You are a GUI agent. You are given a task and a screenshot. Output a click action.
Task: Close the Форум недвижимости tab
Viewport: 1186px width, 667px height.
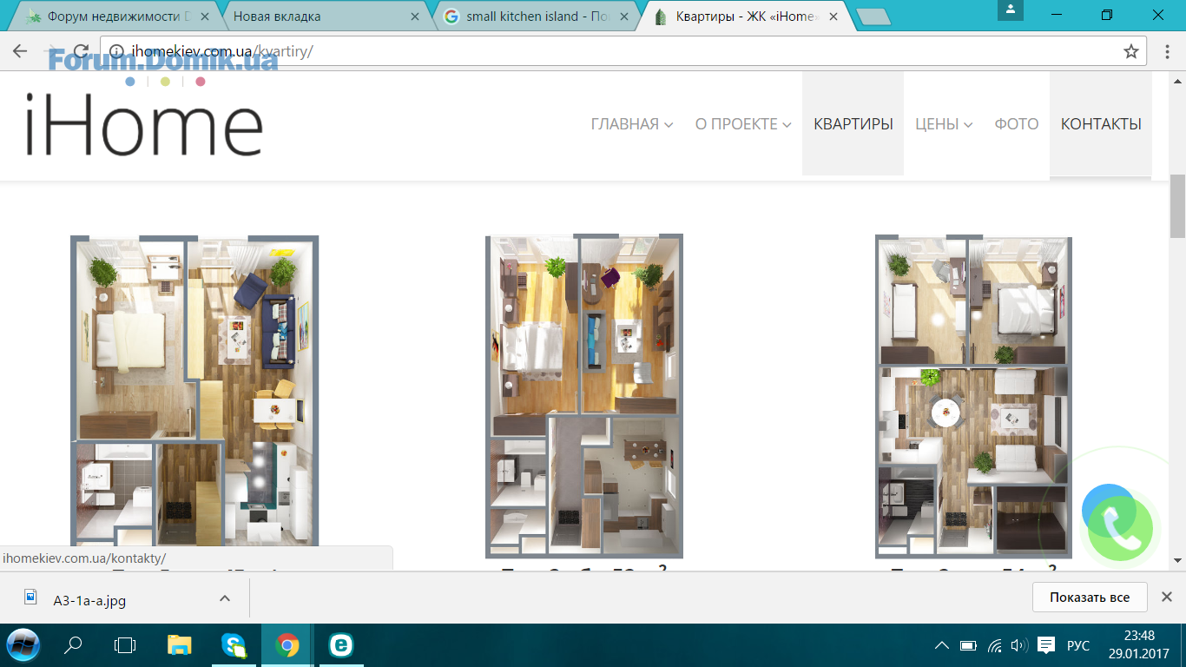pyautogui.click(x=204, y=17)
